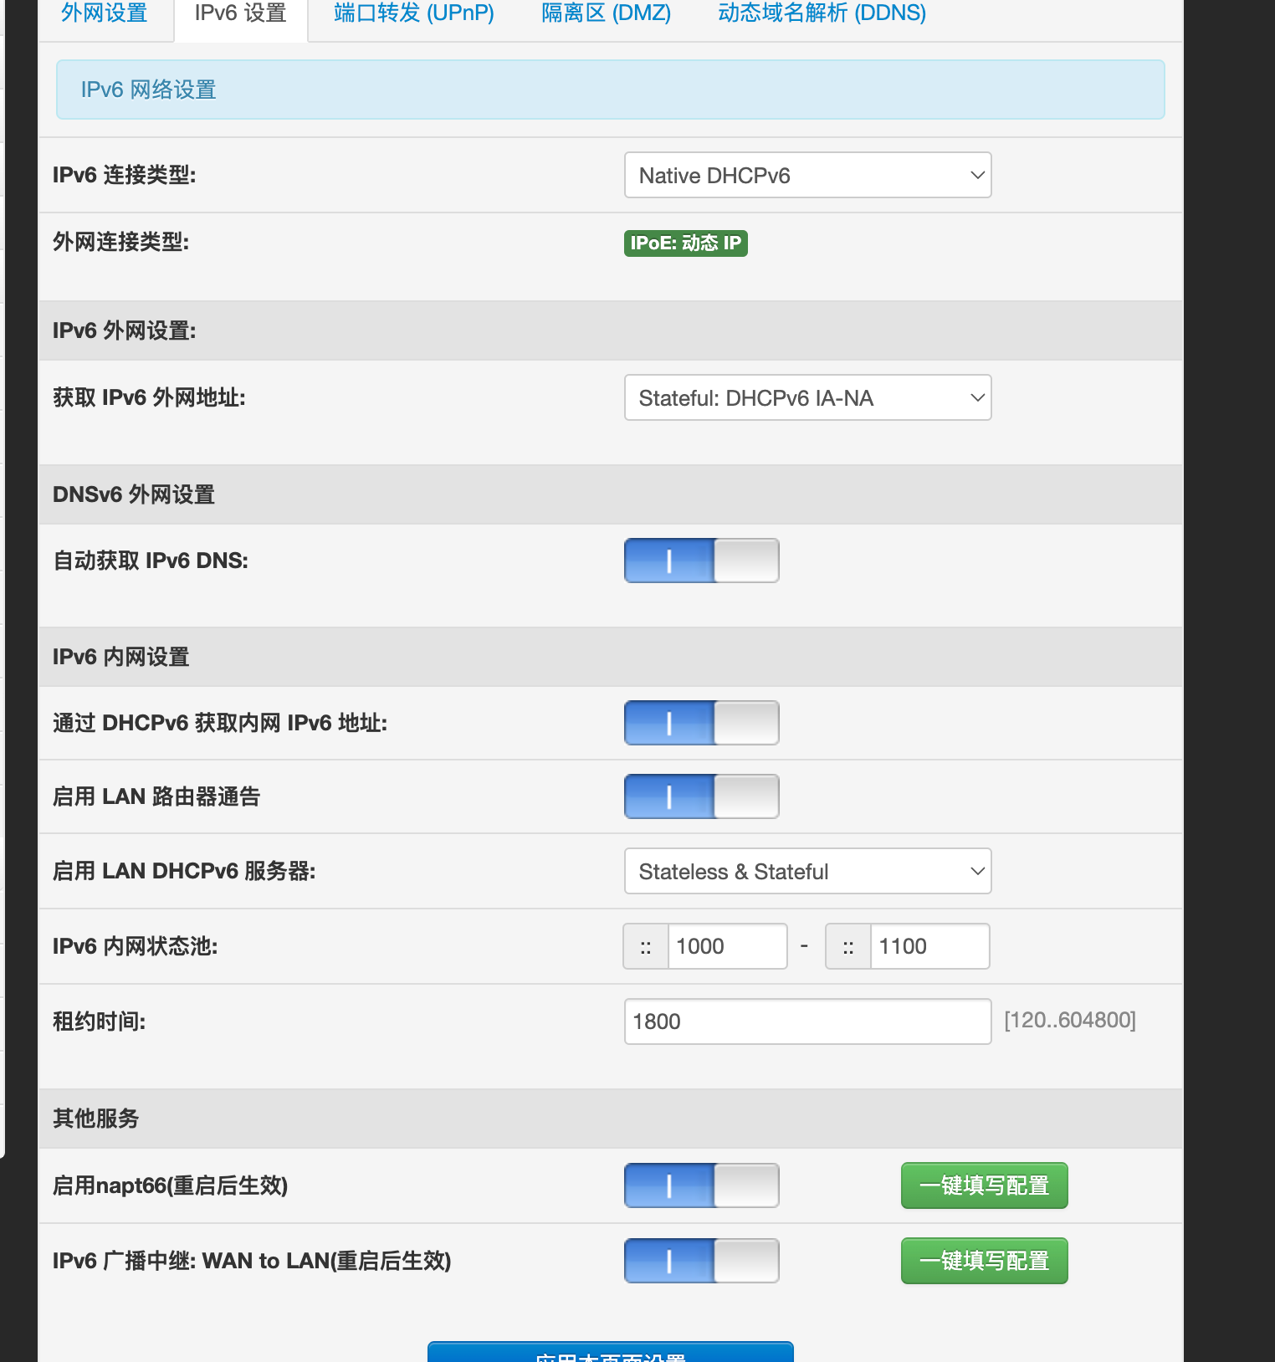Toggle IPv6 广播中继 WAN to LAN switch

point(701,1261)
